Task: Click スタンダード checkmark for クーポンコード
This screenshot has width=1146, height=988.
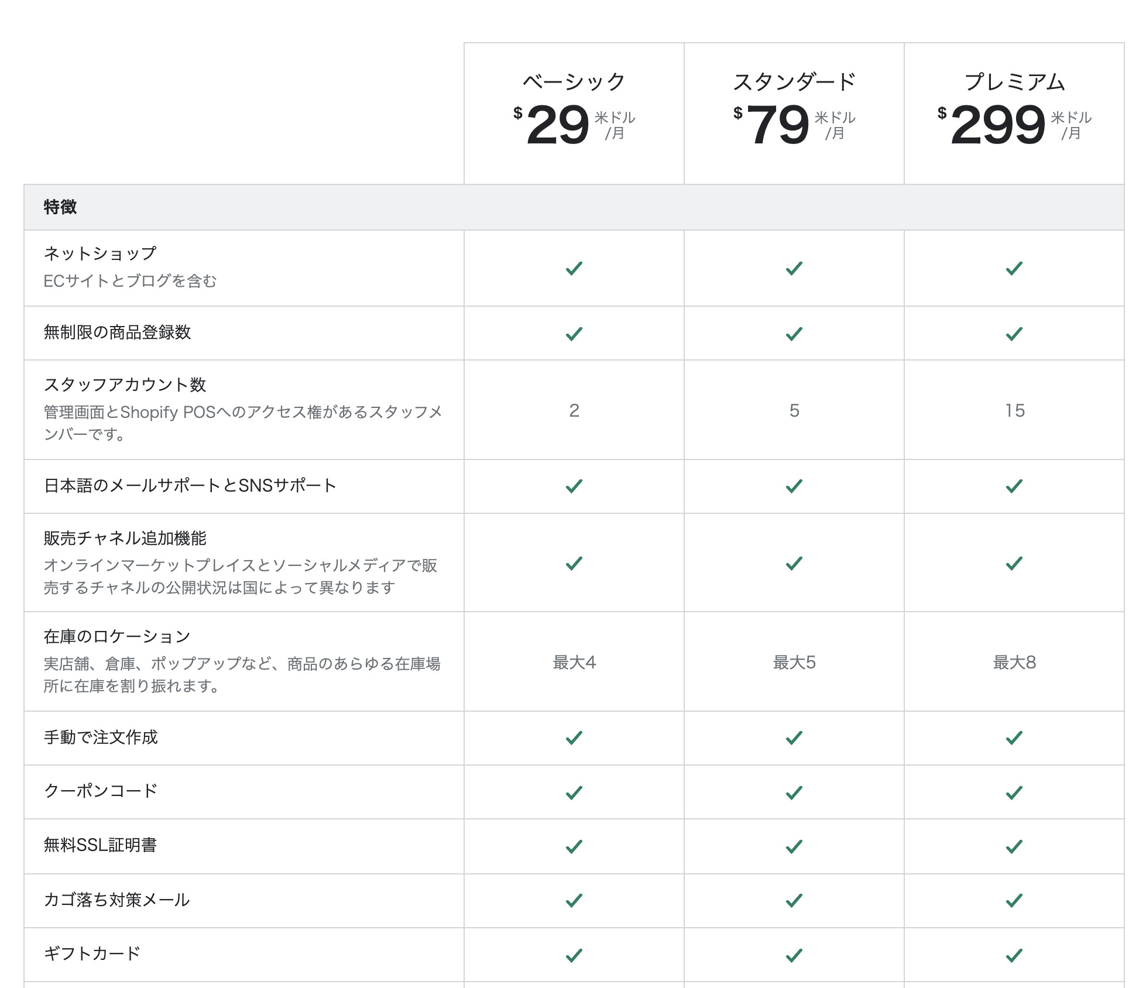Action: [x=794, y=793]
